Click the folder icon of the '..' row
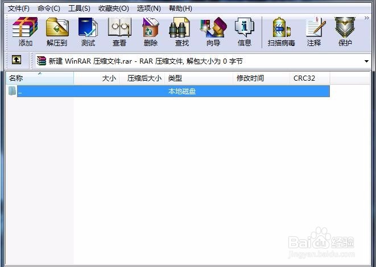 pyautogui.click(x=12, y=91)
